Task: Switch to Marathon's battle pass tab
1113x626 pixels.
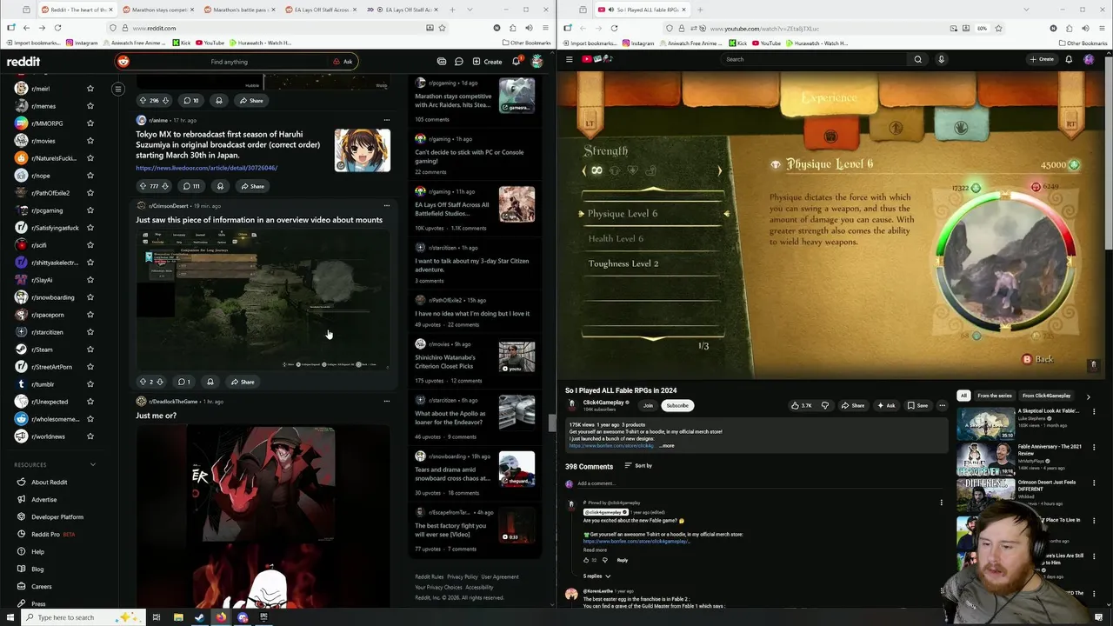Action: tap(238, 10)
